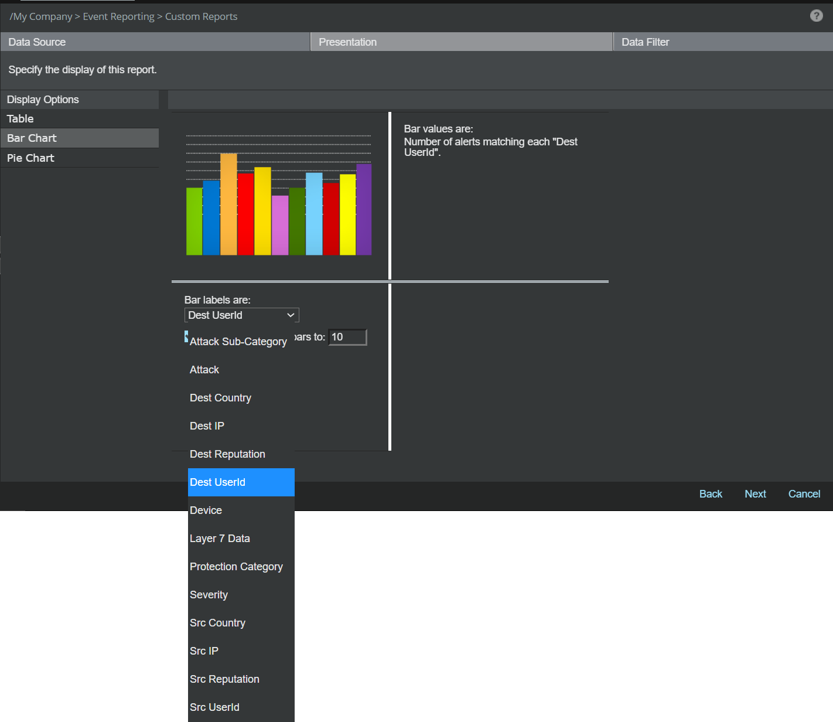833x722 pixels.
Task: Cancel the custom report wizard
Action: pyautogui.click(x=804, y=494)
